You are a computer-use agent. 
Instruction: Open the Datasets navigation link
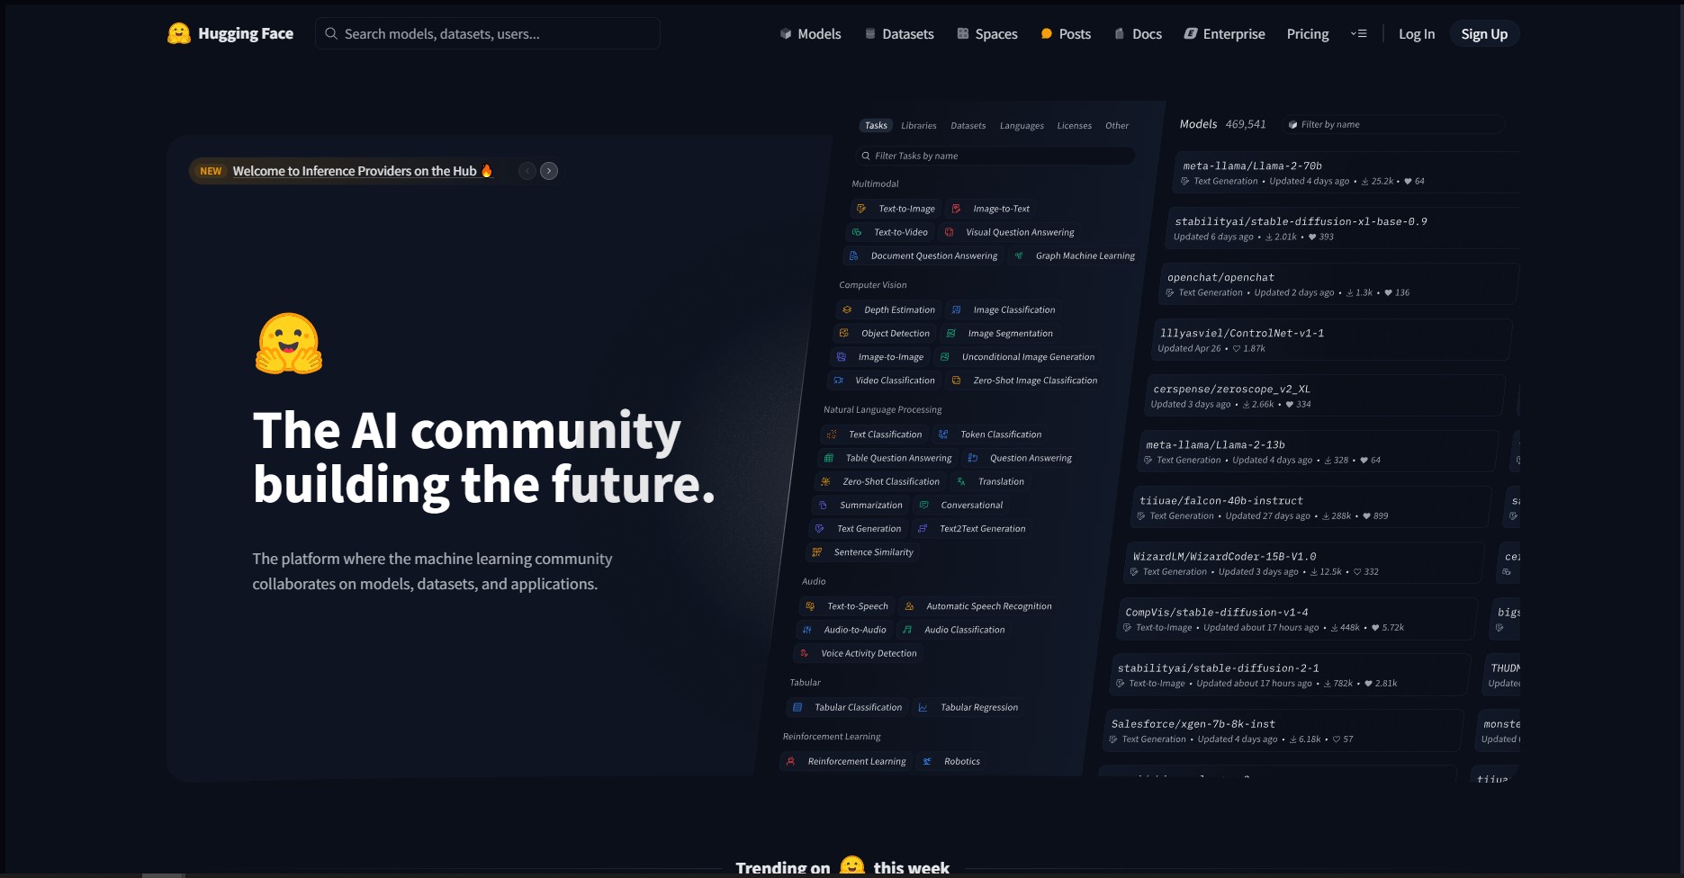(899, 33)
